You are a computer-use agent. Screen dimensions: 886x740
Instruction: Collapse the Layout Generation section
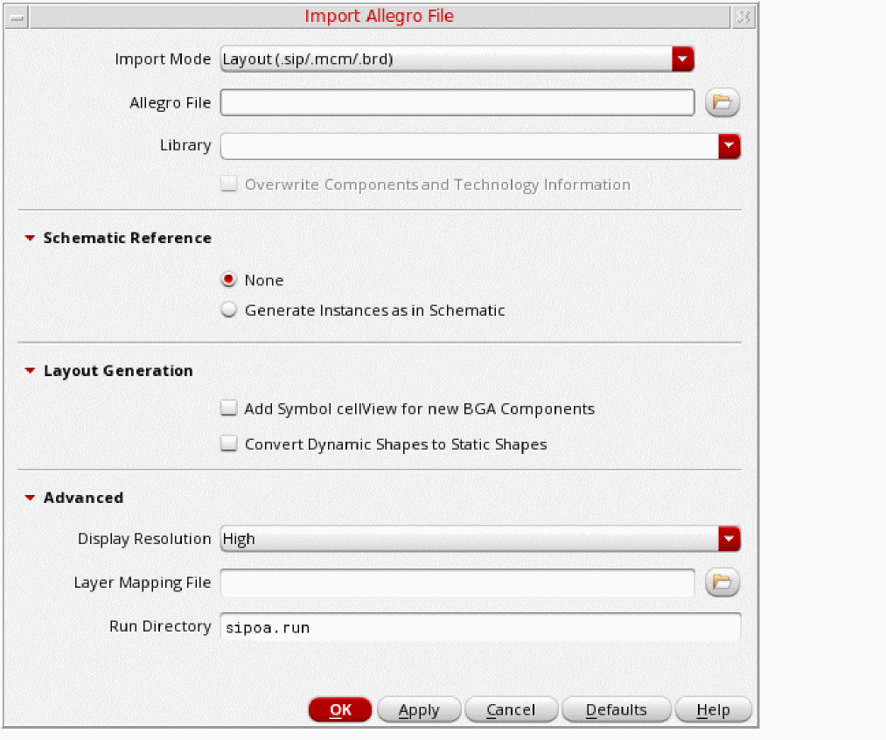coord(30,371)
